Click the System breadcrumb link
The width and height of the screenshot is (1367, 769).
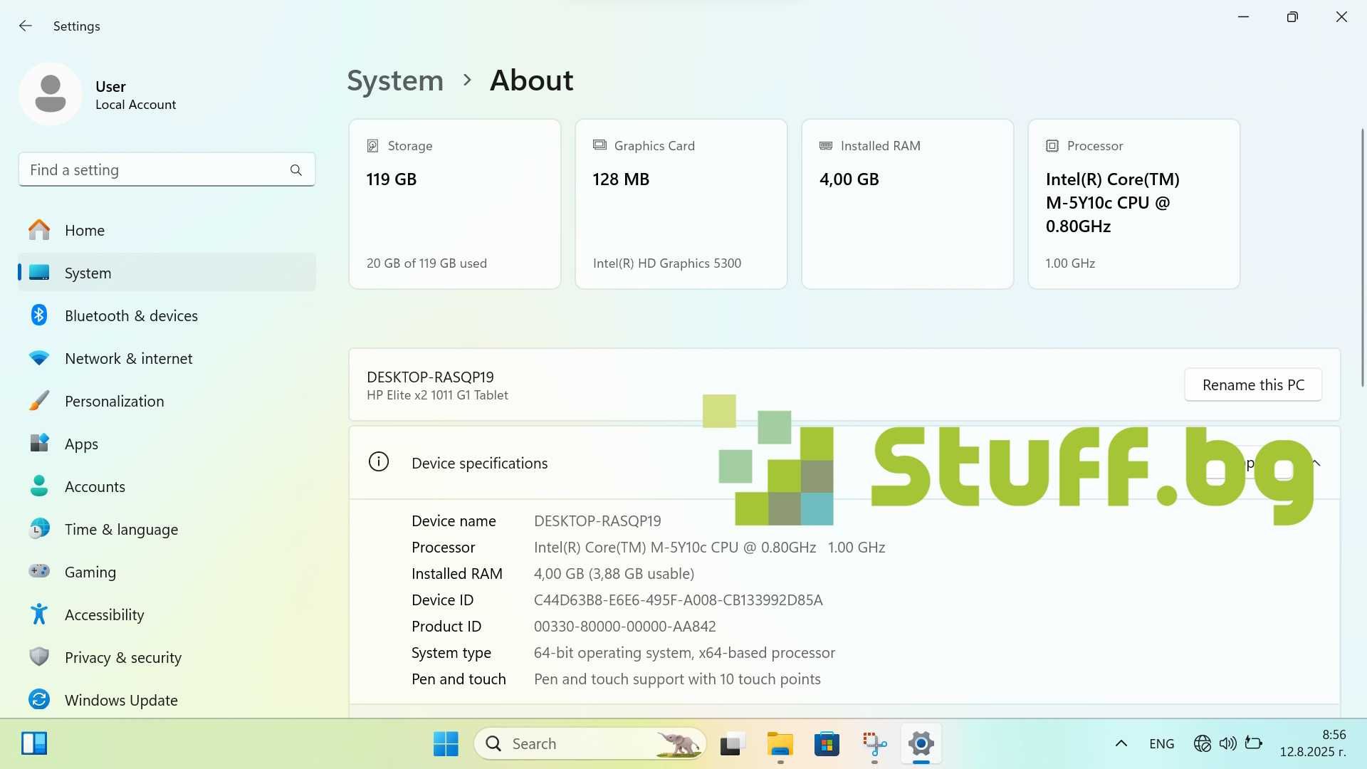pos(395,80)
